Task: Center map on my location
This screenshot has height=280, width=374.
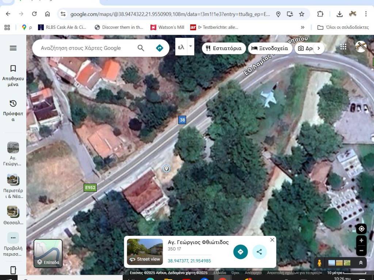Action: [361, 229]
